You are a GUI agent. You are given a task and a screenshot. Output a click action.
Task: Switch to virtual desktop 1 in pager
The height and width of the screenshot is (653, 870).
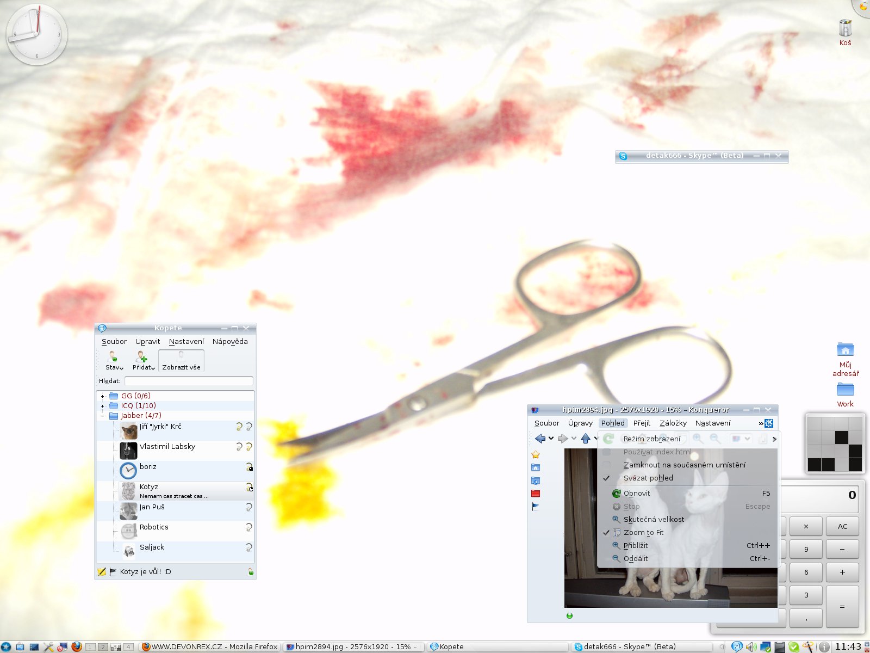coord(90,647)
